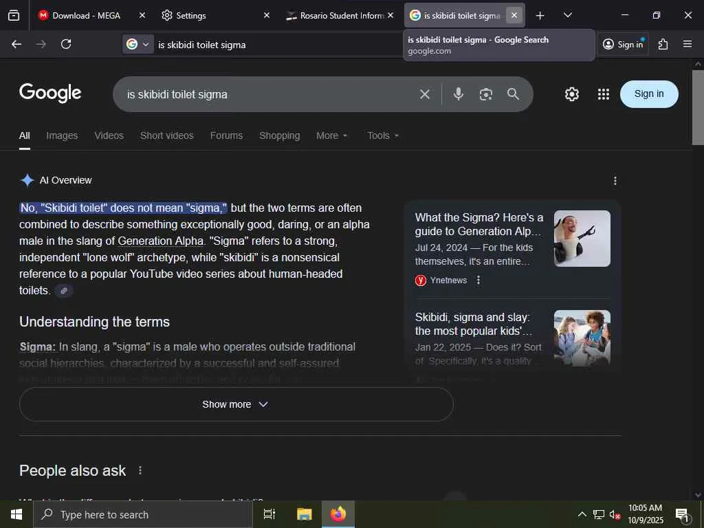Open the Firefox tab overview icon
This screenshot has height=528, width=704.
tap(14, 15)
